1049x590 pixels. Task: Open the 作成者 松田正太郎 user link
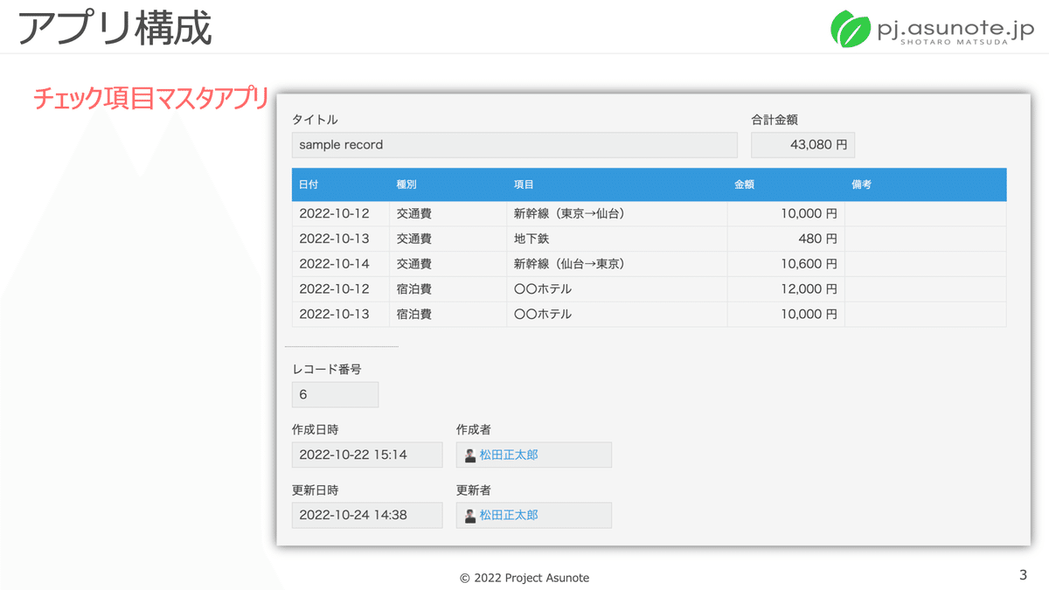(x=509, y=455)
